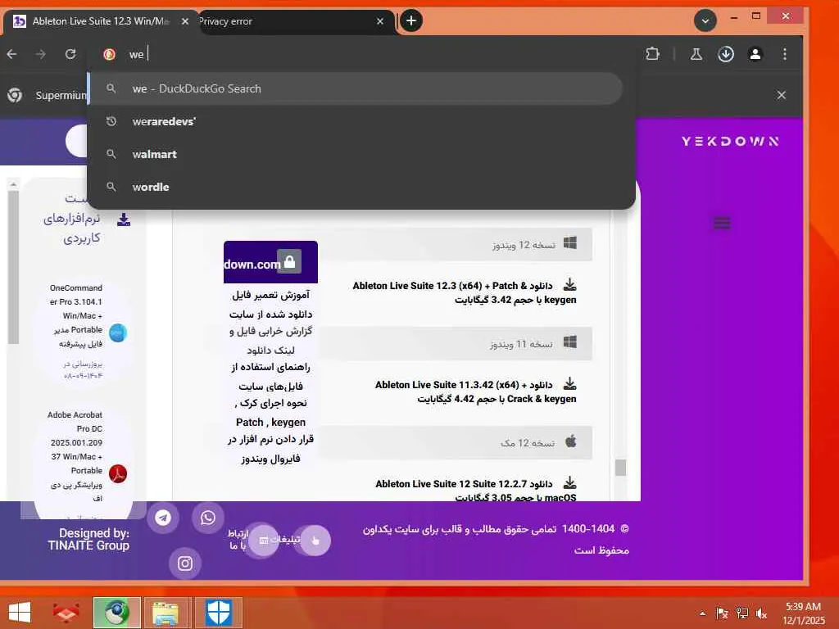Open the Telegram footer icon
The image size is (839, 629).
(163, 518)
